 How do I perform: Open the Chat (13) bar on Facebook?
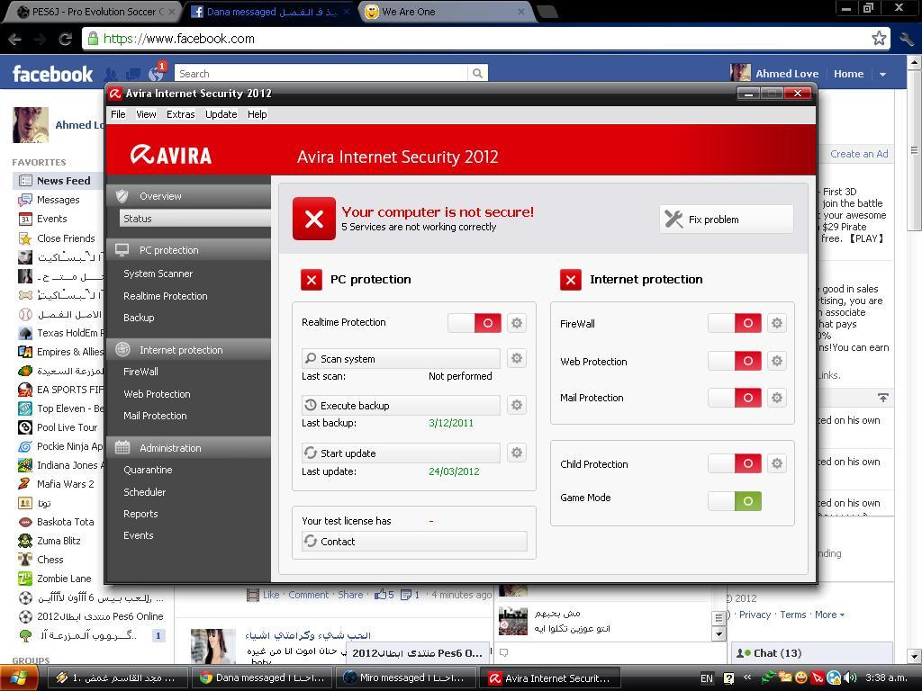(811, 653)
